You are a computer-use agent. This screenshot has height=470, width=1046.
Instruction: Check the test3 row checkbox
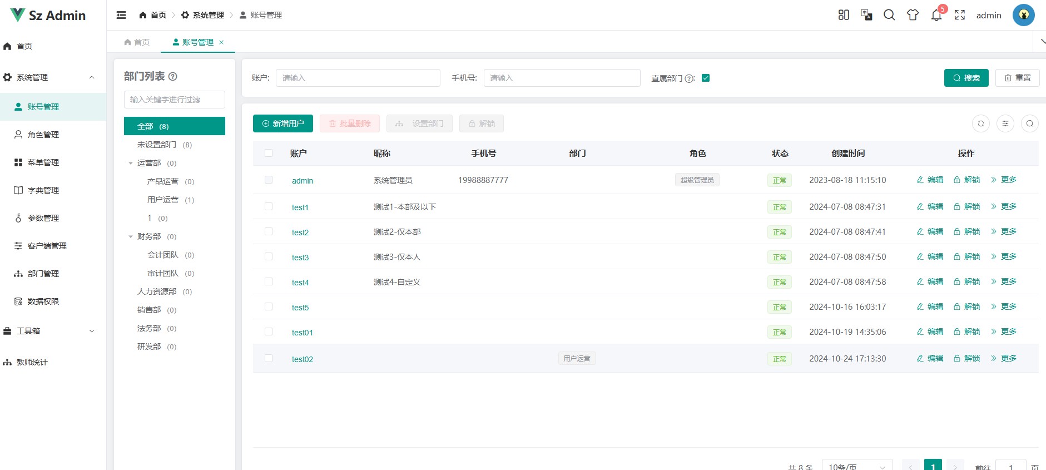coord(269,256)
